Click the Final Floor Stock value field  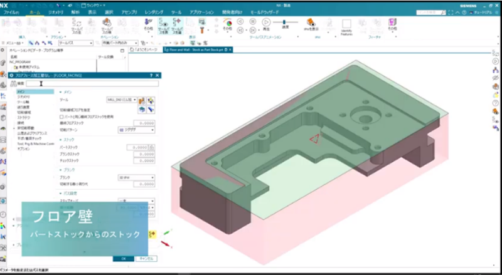pyautogui.click(x=144, y=123)
